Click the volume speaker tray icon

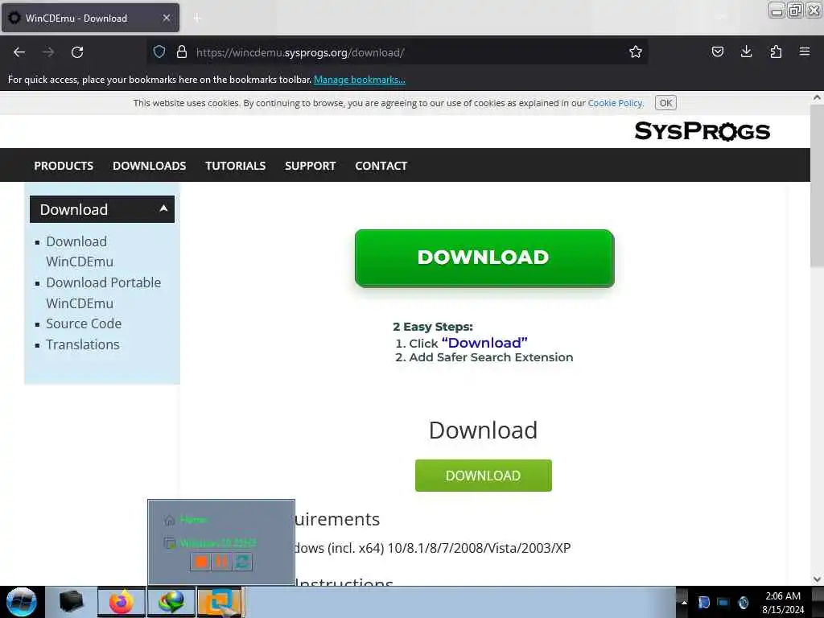click(743, 603)
